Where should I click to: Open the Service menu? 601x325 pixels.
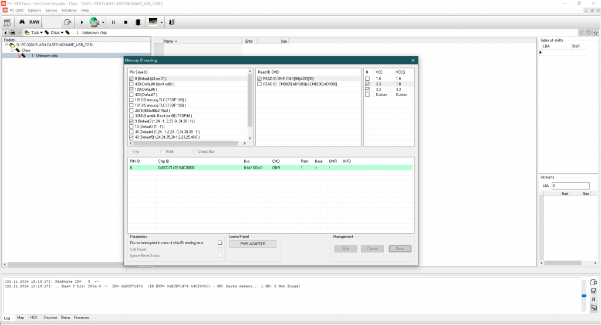coord(51,10)
